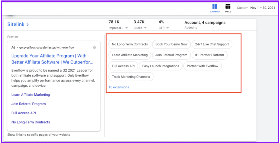
Task: Click 'Join Referral Program' preview sitelink
Action: (x=28, y=104)
